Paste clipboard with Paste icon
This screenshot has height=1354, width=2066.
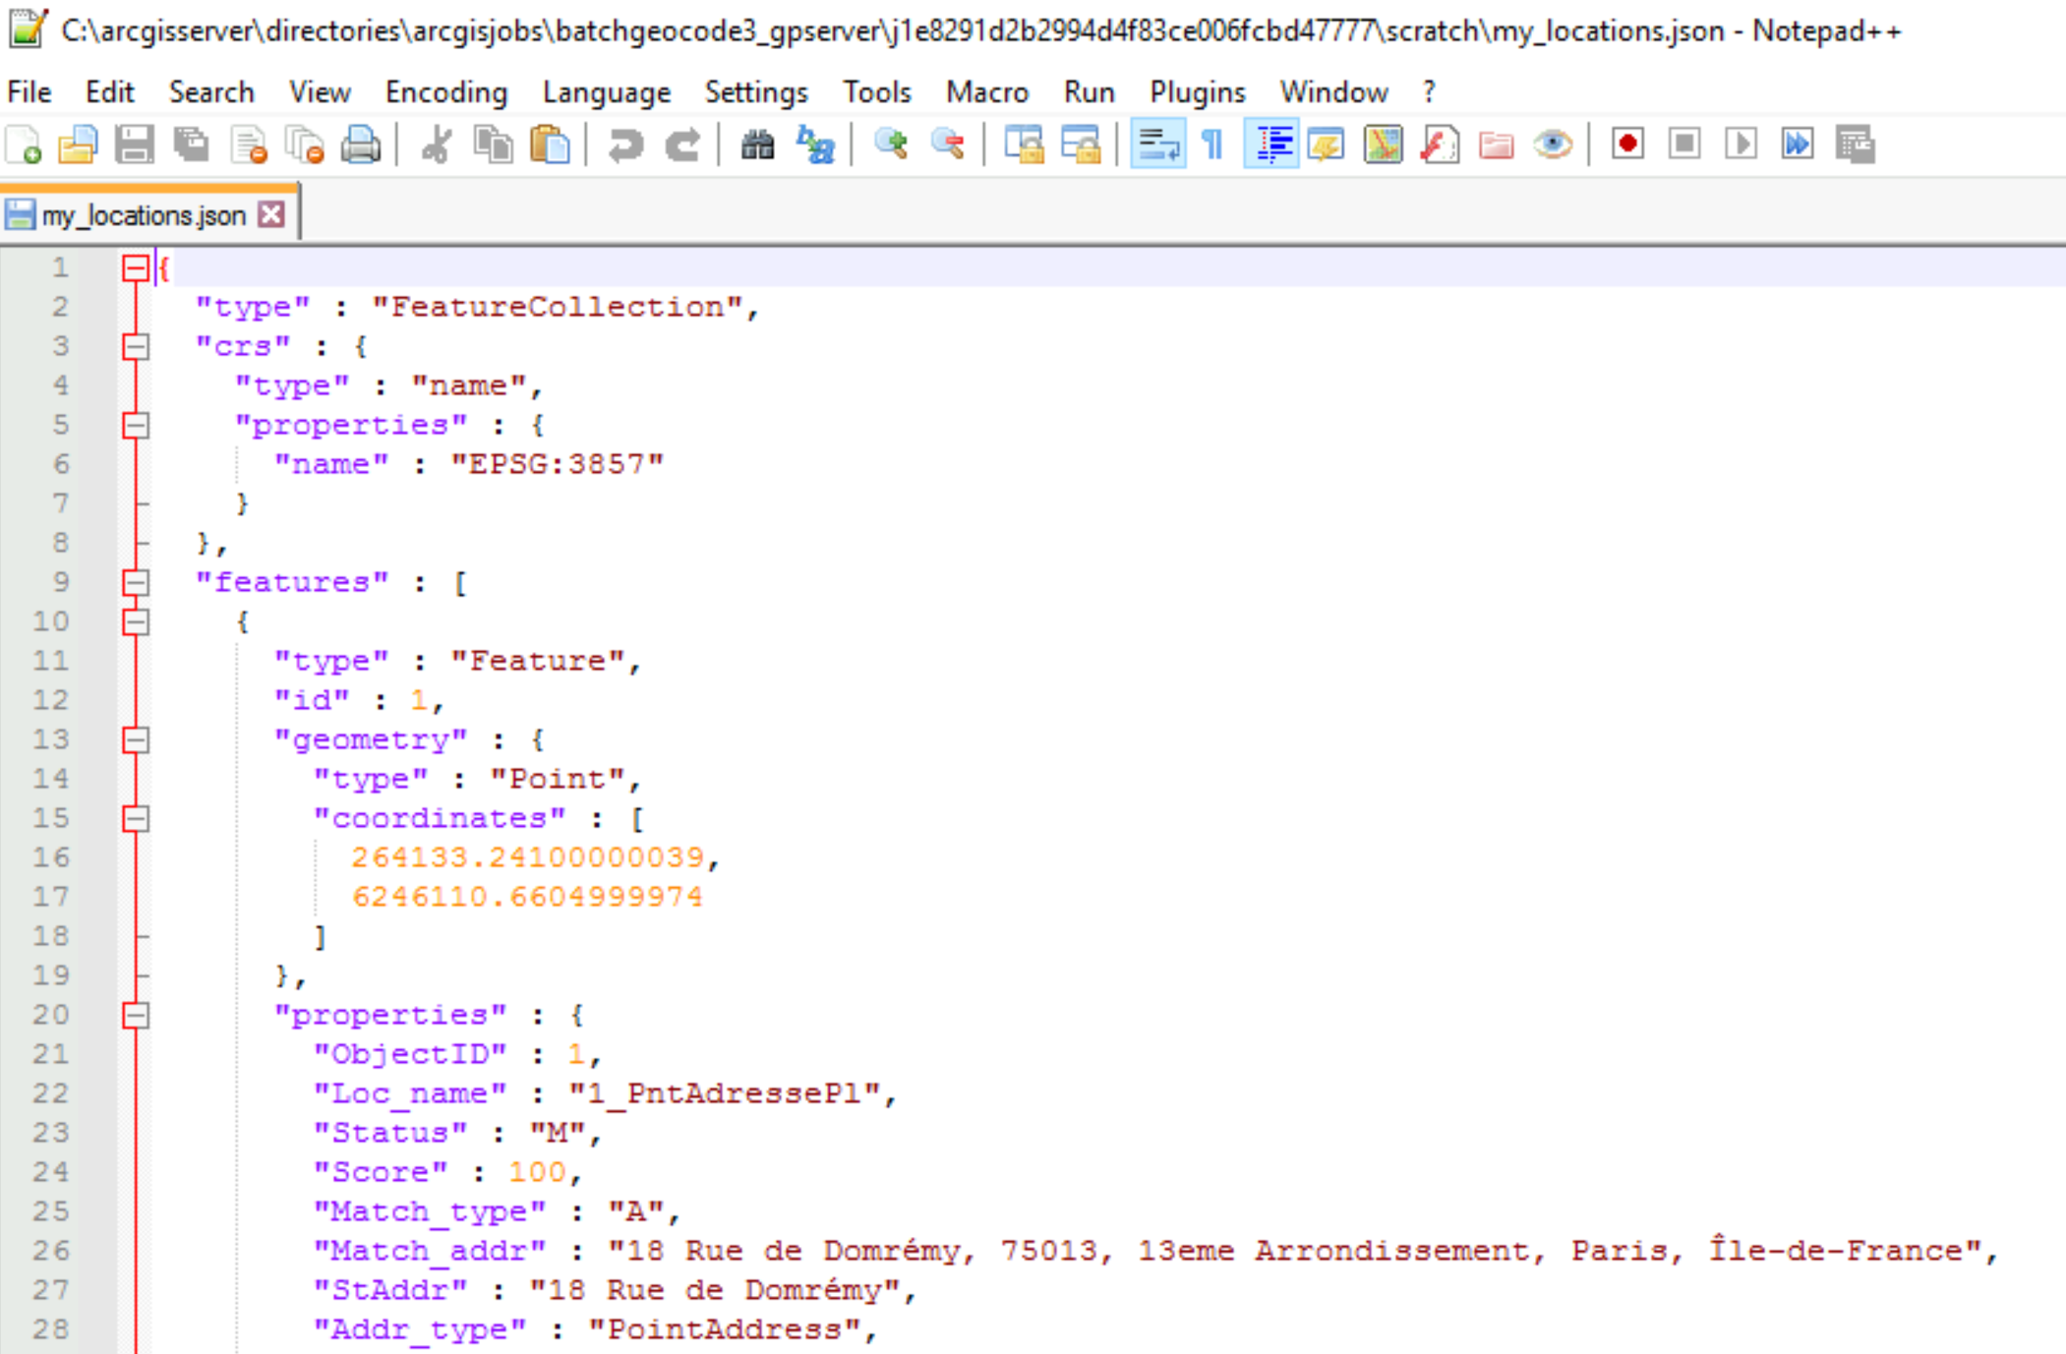point(550,146)
